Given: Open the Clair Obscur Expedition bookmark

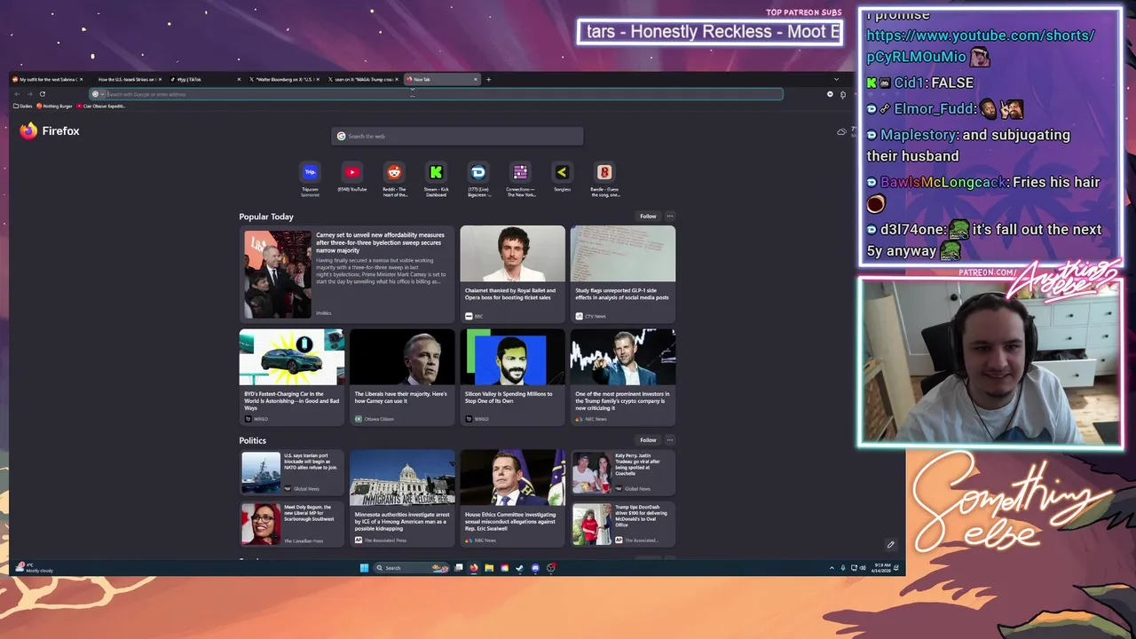Looking at the screenshot, I should click(x=101, y=106).
